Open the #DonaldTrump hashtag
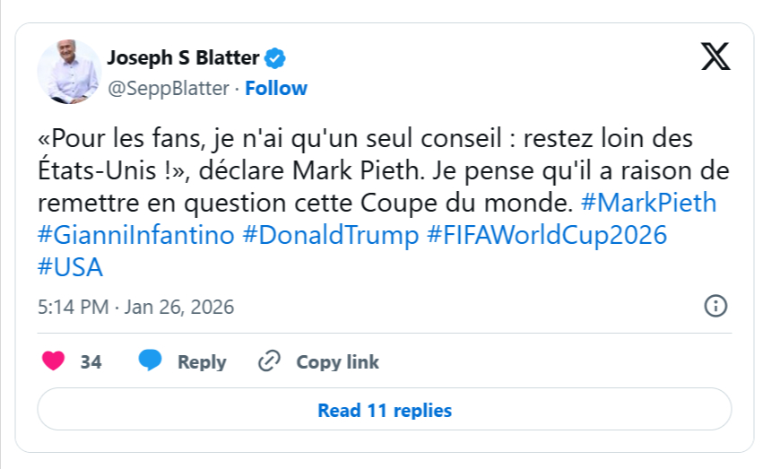The height and width of the screenshot is (469, 780). click(331, 236)
